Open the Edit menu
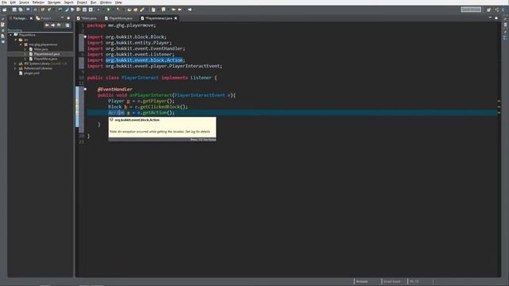This screenshot has height=286, width=509. pos(13,2)
